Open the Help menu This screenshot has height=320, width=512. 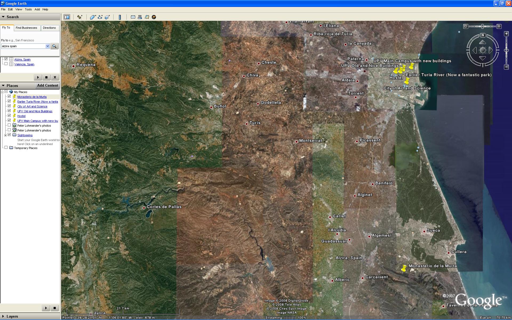coord(45,9)
